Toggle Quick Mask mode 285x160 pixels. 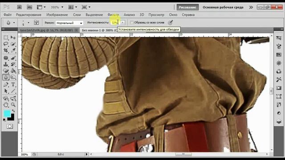pos(10,126)
